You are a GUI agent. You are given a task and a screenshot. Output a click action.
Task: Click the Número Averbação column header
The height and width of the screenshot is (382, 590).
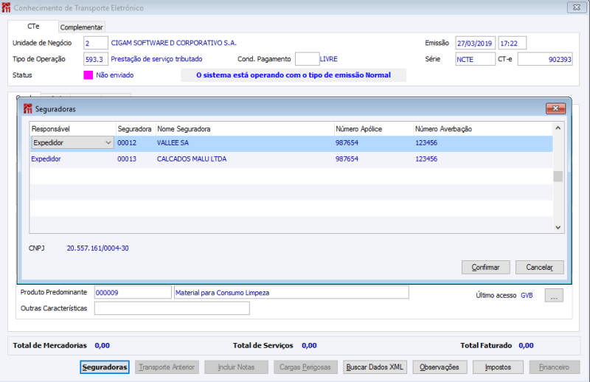[x=483, y=129]
